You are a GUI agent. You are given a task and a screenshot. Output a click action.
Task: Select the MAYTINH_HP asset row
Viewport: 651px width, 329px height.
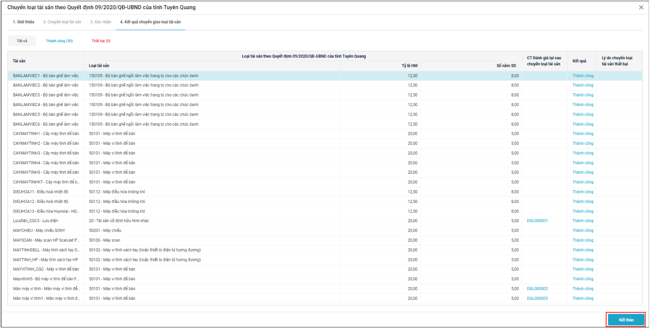(x=325, y=260)
